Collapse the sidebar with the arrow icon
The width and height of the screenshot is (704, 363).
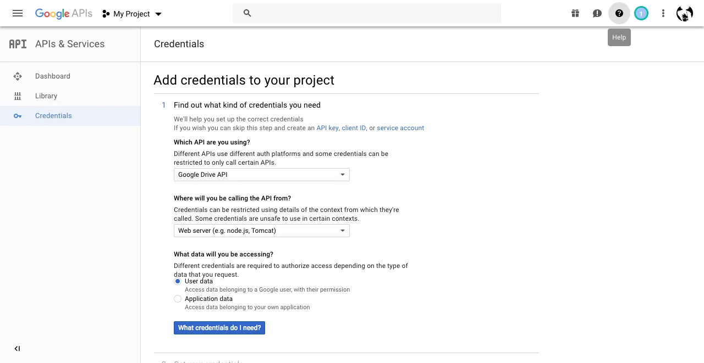(x=17, y=349)
